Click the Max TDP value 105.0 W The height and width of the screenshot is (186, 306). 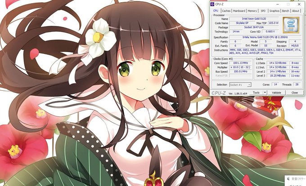274,23
